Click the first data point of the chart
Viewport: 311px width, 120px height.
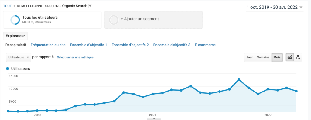[x=8, y=111]
